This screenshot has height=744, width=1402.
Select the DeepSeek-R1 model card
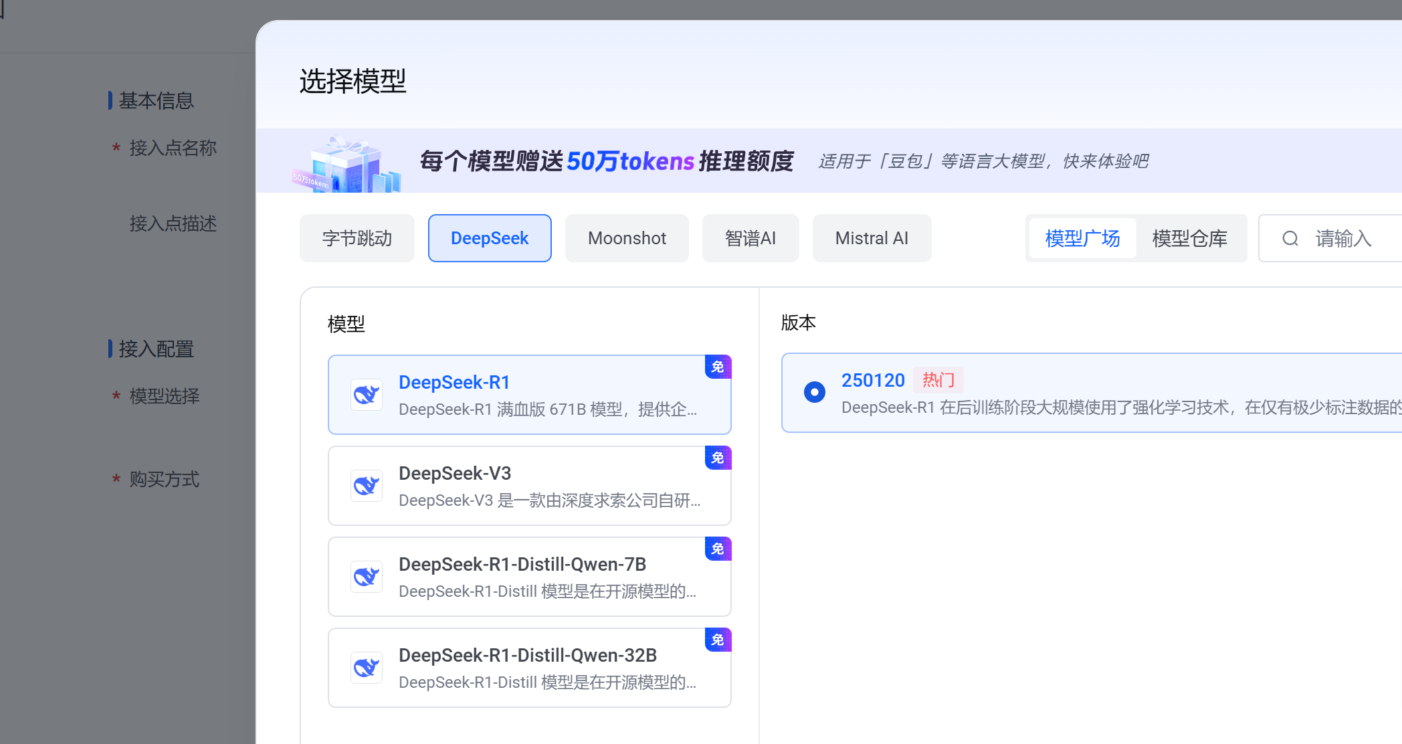tap(530, 395)
